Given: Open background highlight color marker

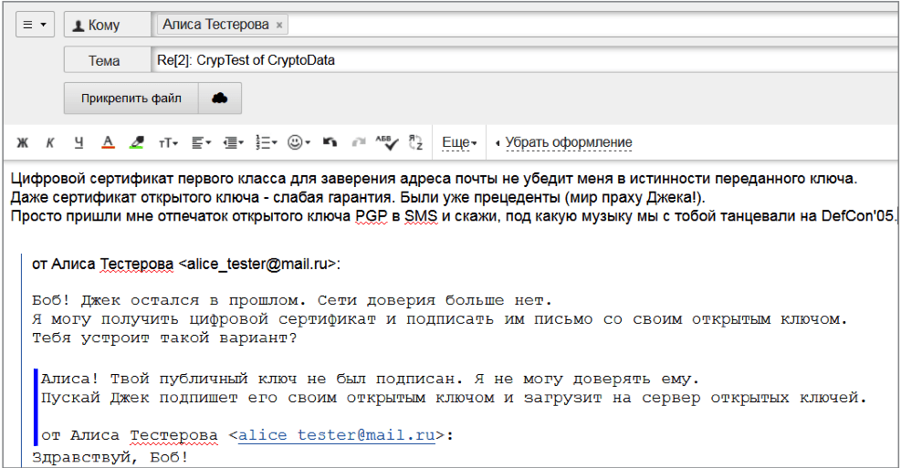Looking at the screenshot, I should (x=137, y=142).
